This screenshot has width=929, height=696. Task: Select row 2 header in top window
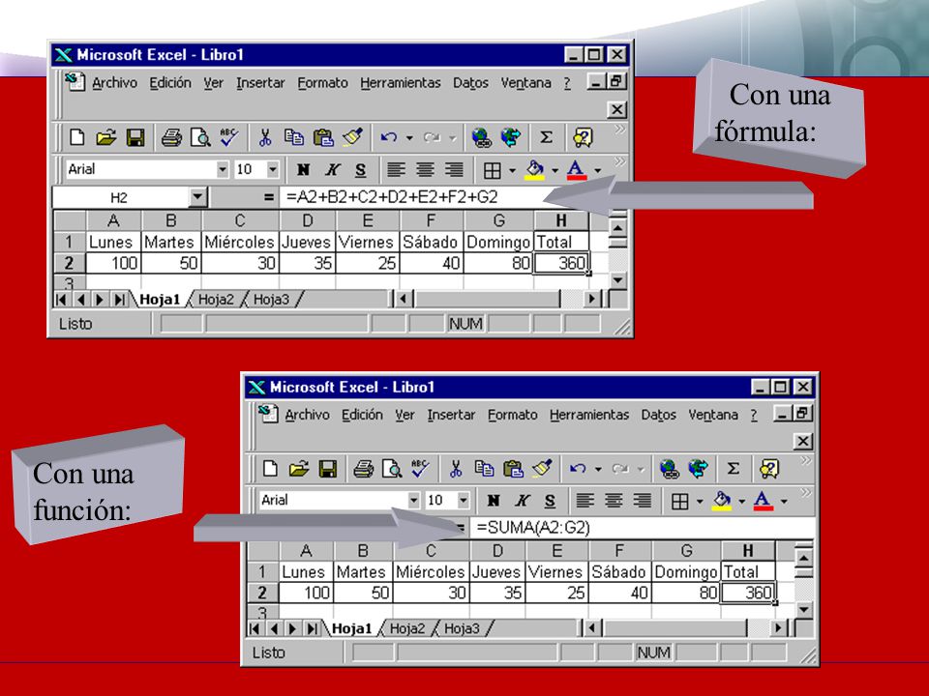coord(70,262)
